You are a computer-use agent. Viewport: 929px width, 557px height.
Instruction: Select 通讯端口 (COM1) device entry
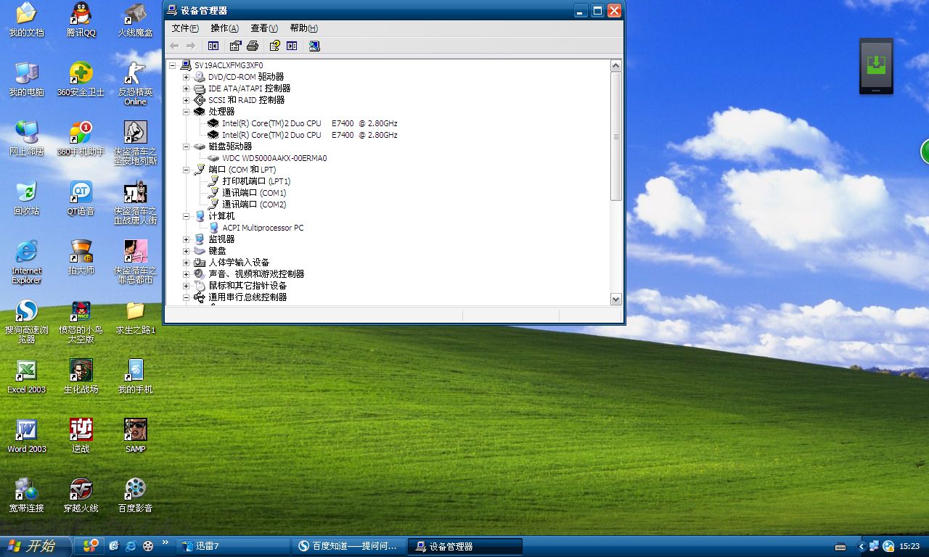tap(254, 193)
